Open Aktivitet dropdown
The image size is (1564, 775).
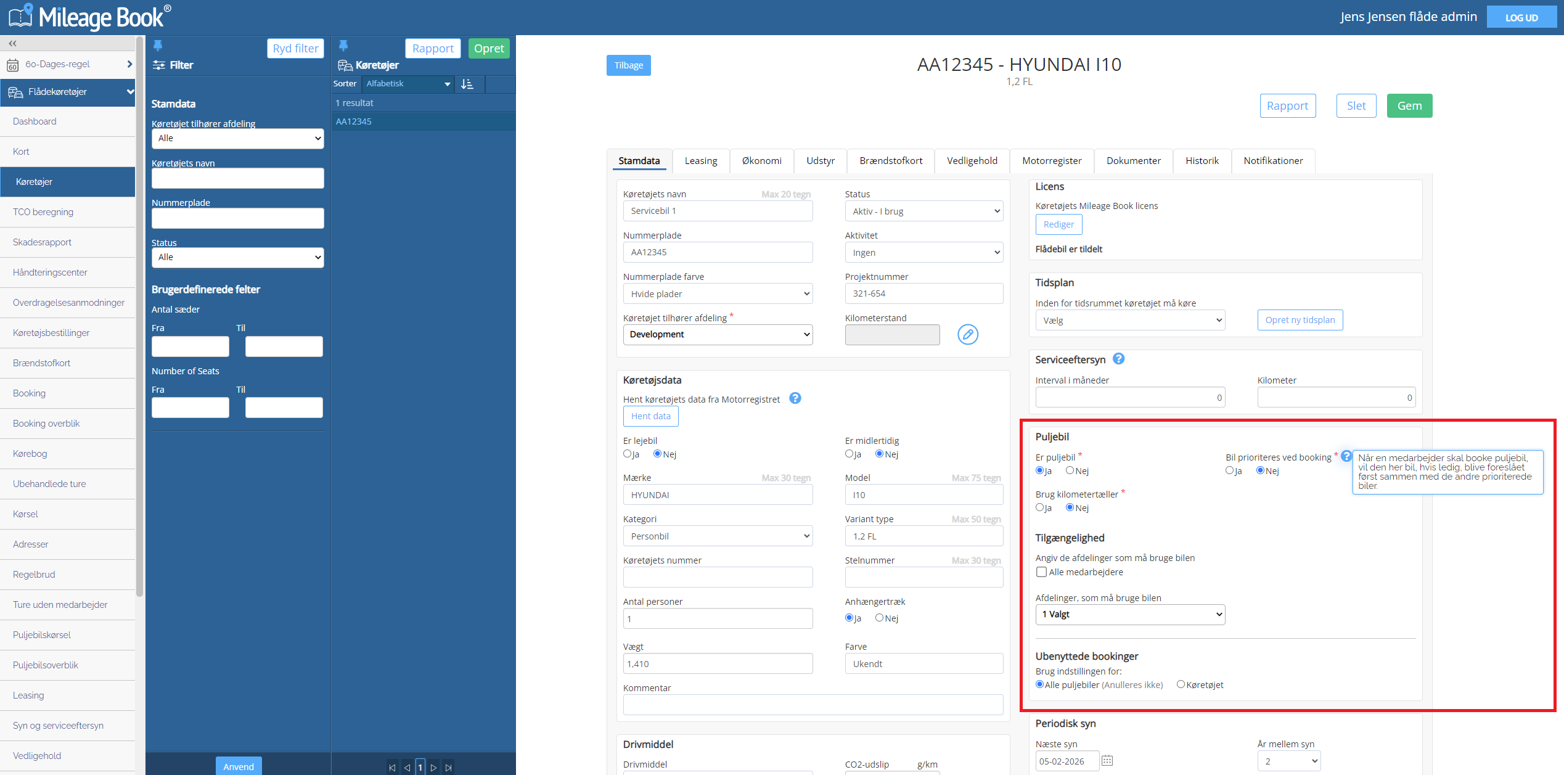[924, 252]
